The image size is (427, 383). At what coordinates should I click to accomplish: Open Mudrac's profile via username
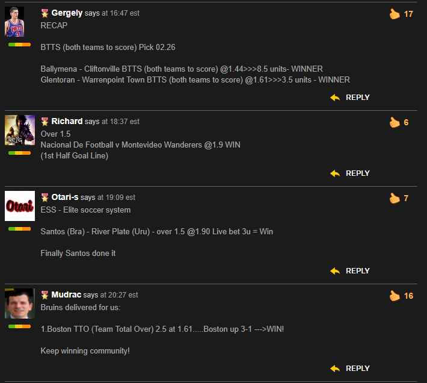click(66, 294)
